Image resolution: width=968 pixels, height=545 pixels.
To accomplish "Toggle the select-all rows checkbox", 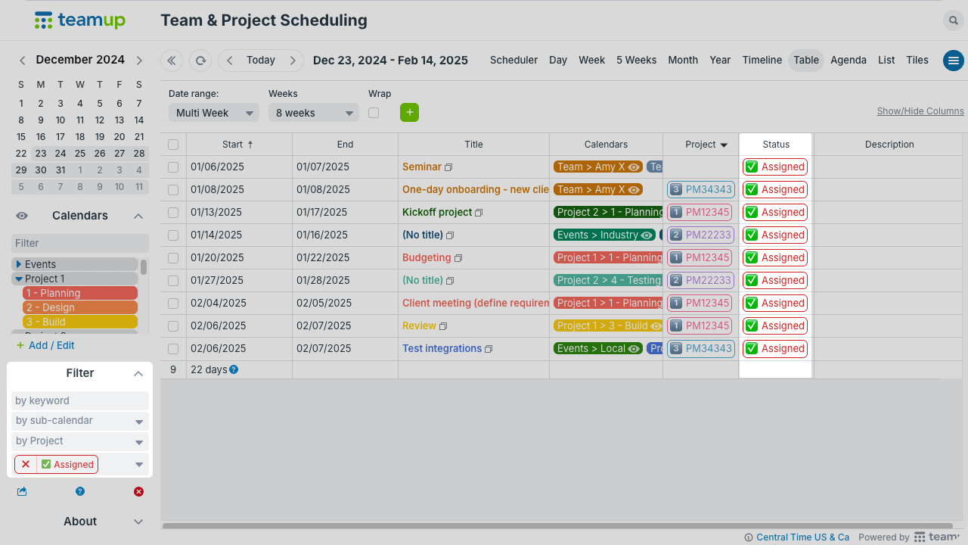I will 173,145.
